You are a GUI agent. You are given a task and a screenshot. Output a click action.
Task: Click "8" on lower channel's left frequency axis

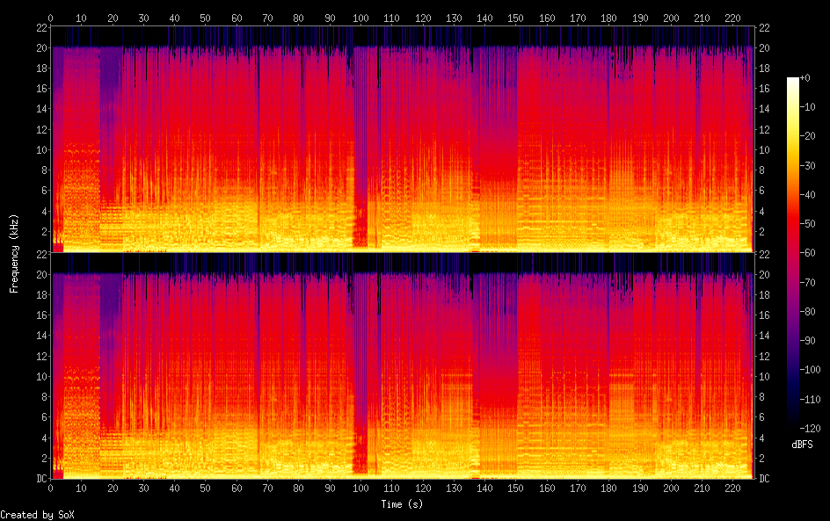click(x=45, y=397)
